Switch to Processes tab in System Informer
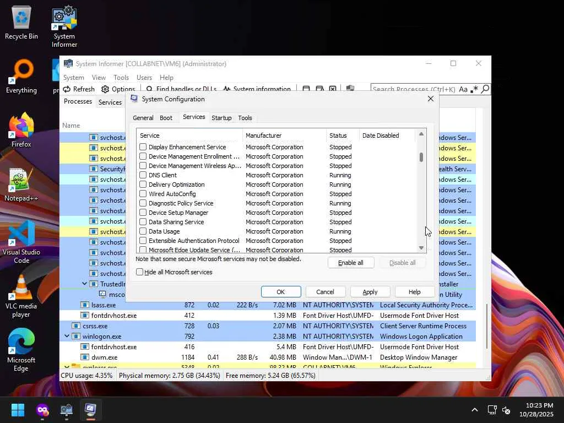564x423 pixels. coord(78,101)
